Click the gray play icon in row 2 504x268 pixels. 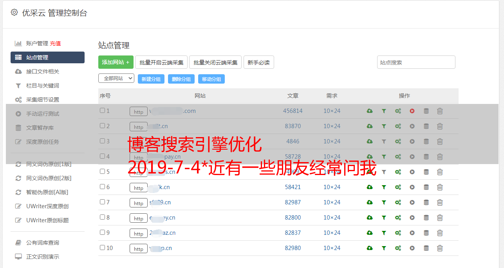pyautogui.click(x=412, y=126)
